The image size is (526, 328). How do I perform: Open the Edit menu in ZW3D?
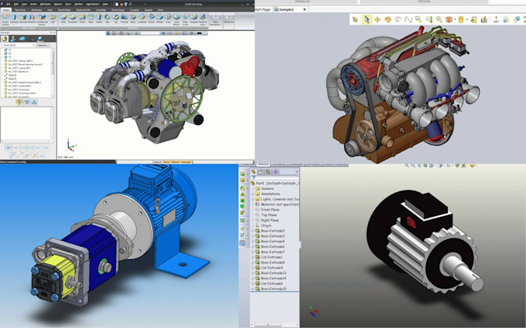15,5
